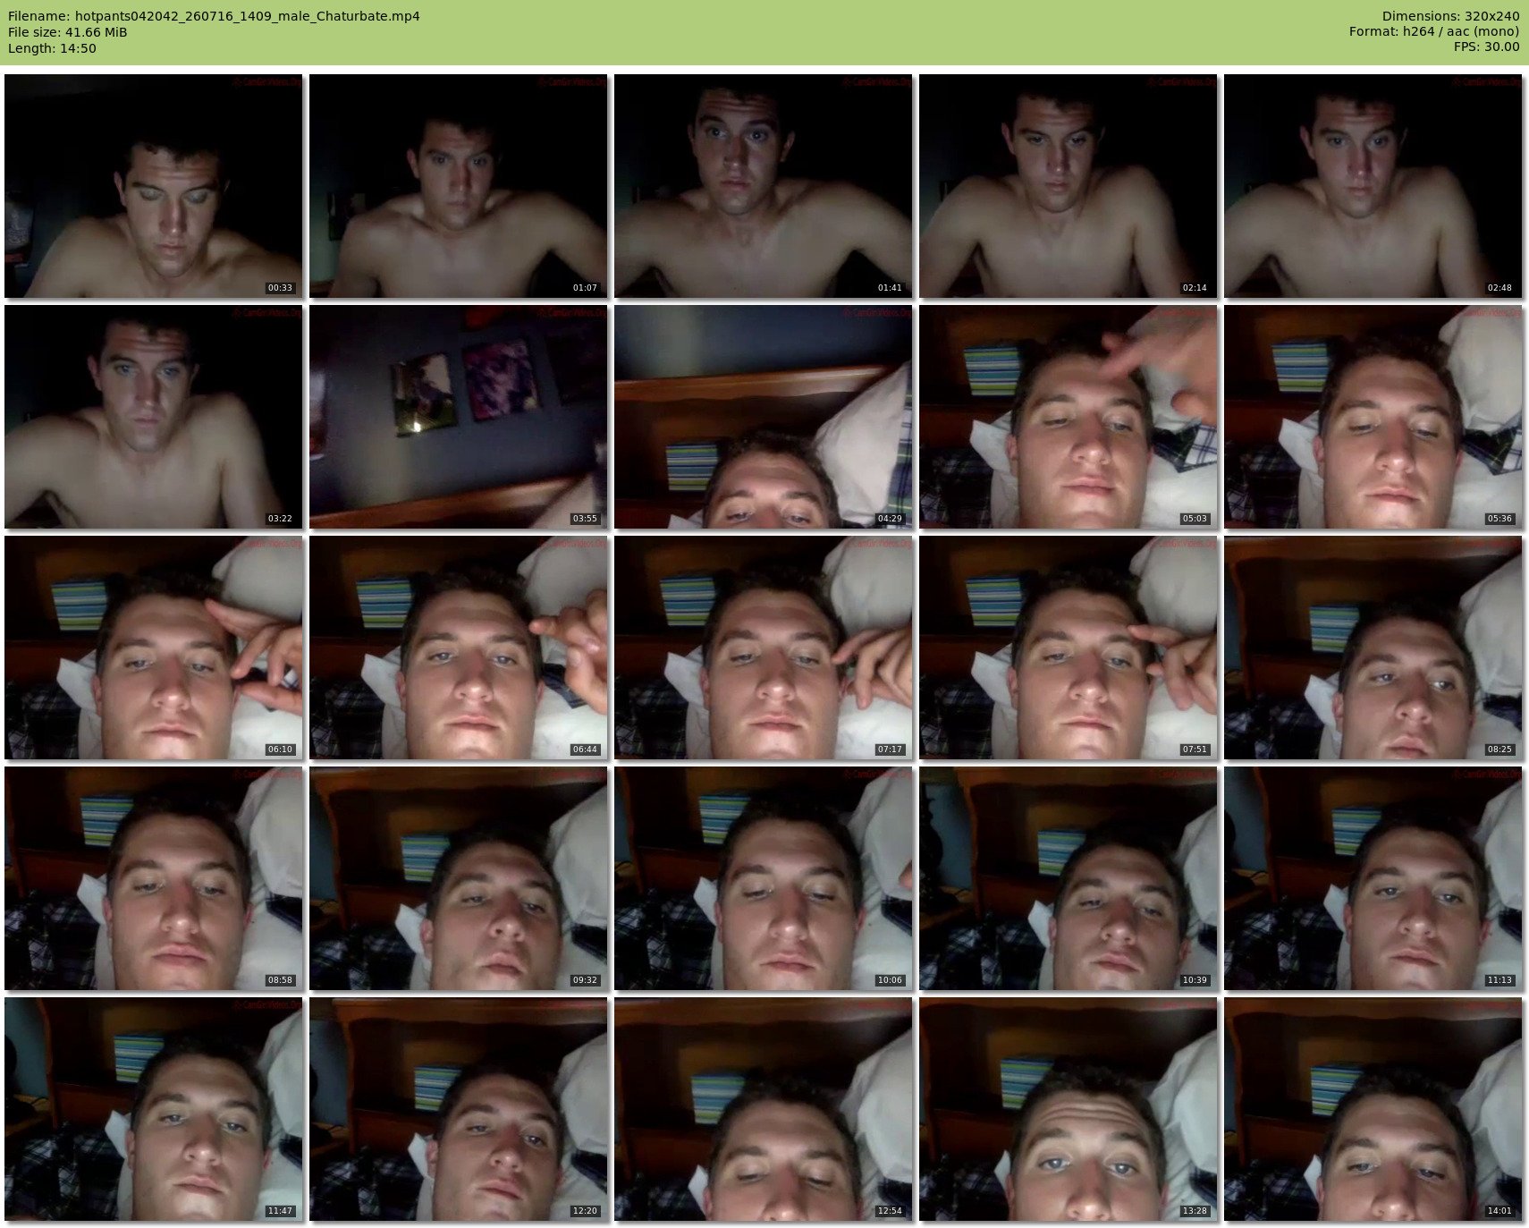Screen dimensions: 1529x1228
Task: Select the thumbnail marked 04:29
Action: point(763,417)
